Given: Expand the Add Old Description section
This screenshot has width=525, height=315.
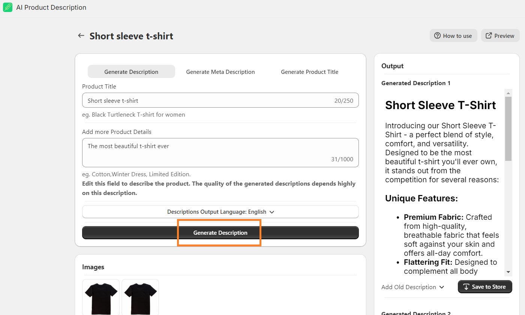Looking at the screenshot, I should 412,287.
